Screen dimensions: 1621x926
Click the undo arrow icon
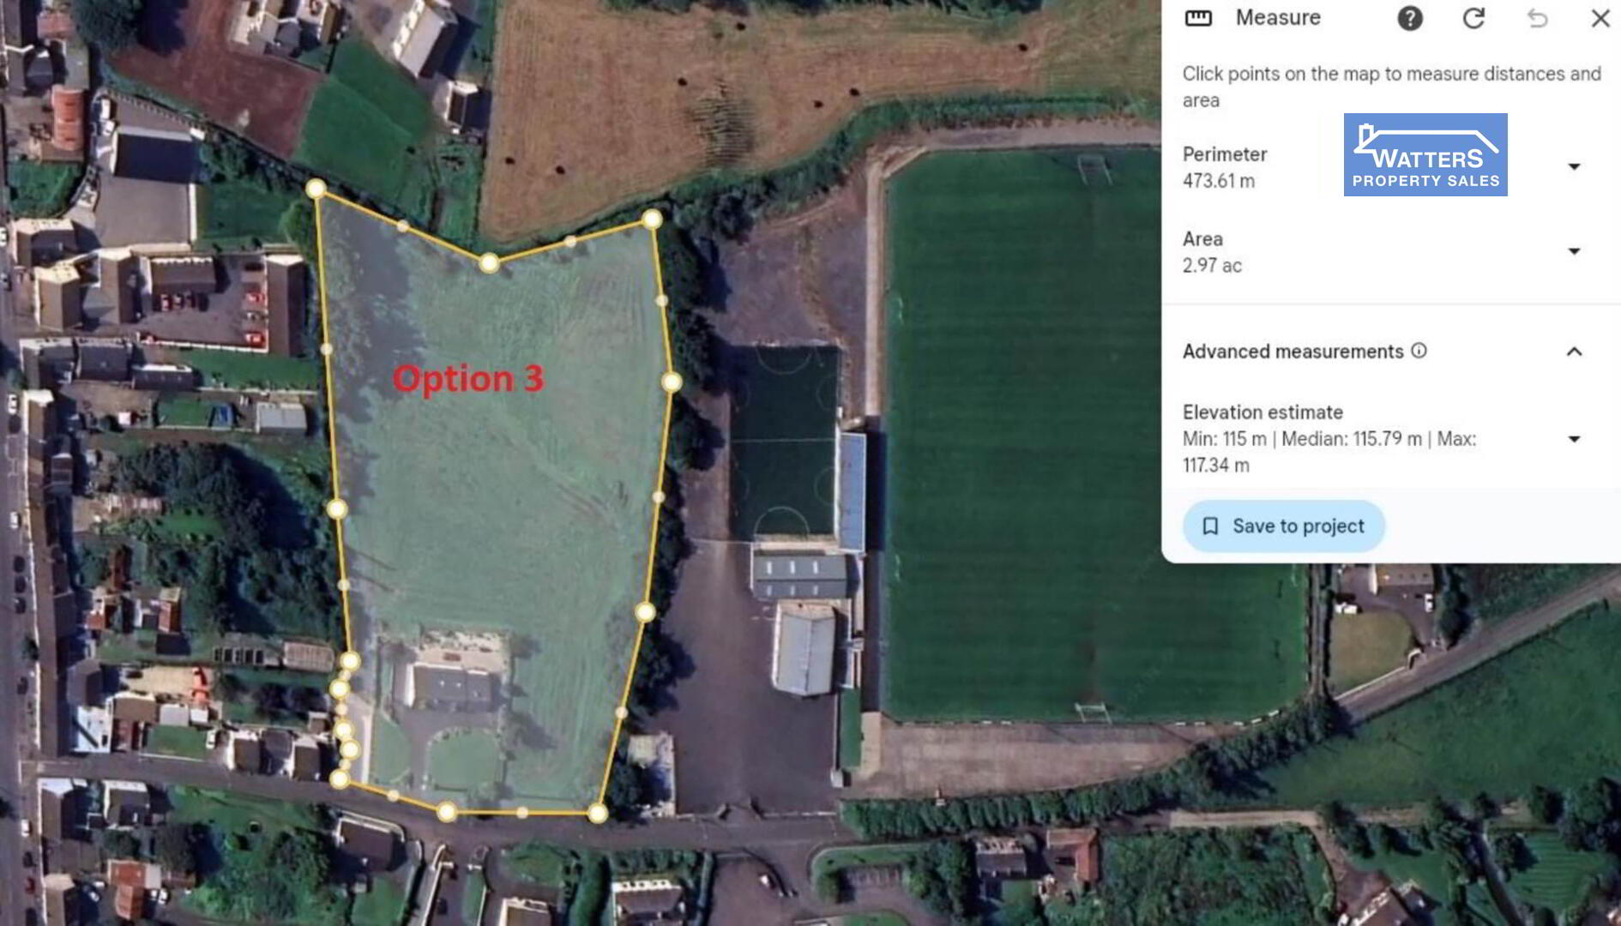(1537, 18)
